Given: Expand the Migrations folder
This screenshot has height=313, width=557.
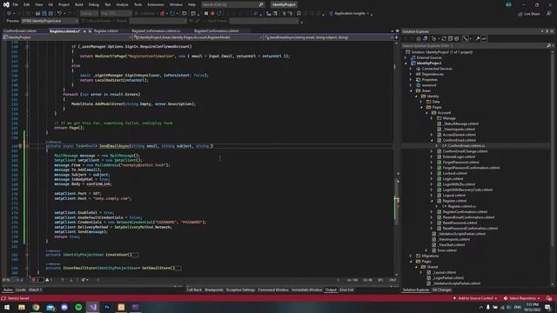Looking at the screenshot, I should pyautogui.click(x=411, y=256).
